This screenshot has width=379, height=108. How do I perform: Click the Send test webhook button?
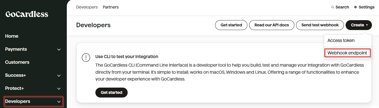click(x=320, y=25)
